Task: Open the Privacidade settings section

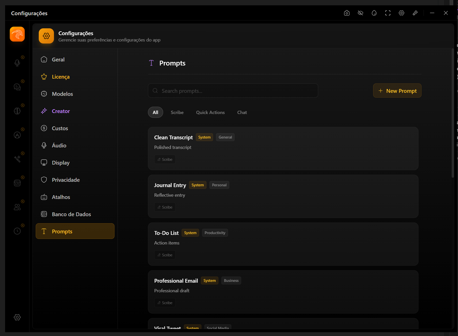Action: pos(75,180)
